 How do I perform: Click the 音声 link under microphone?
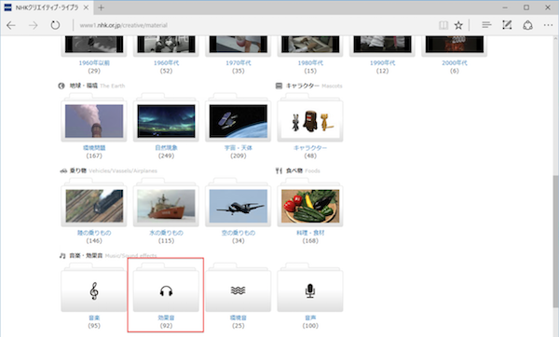[310, 317]
